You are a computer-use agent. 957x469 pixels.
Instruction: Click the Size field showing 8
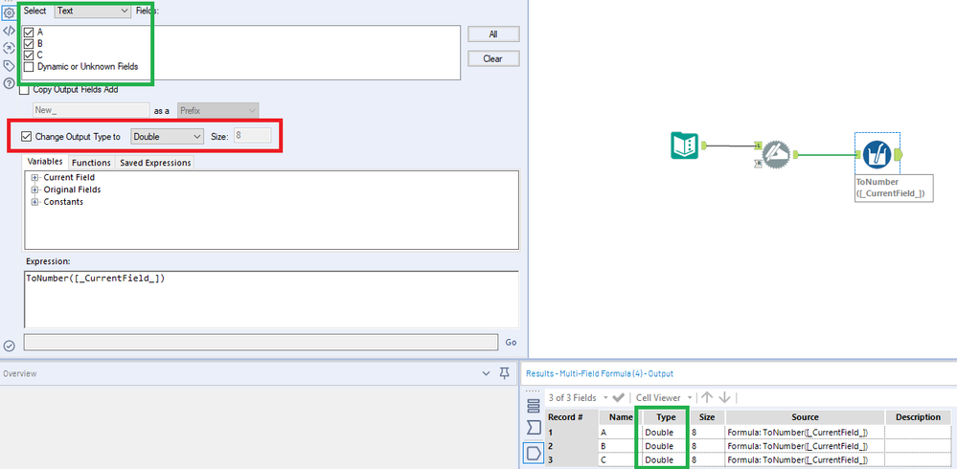(x=251, y=137)
